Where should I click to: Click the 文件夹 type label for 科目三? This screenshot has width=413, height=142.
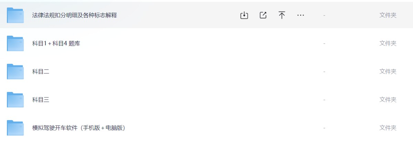coord(388,100)
